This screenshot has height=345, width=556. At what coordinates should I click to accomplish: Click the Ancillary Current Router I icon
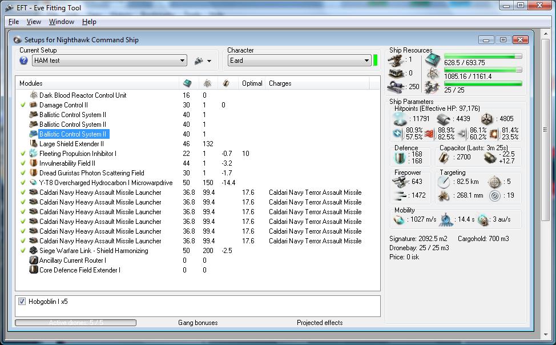34,260
